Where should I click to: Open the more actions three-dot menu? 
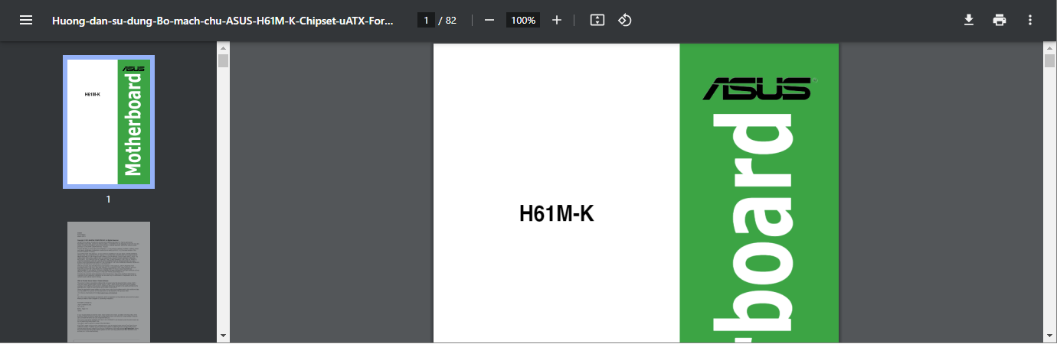point(1030,21)
